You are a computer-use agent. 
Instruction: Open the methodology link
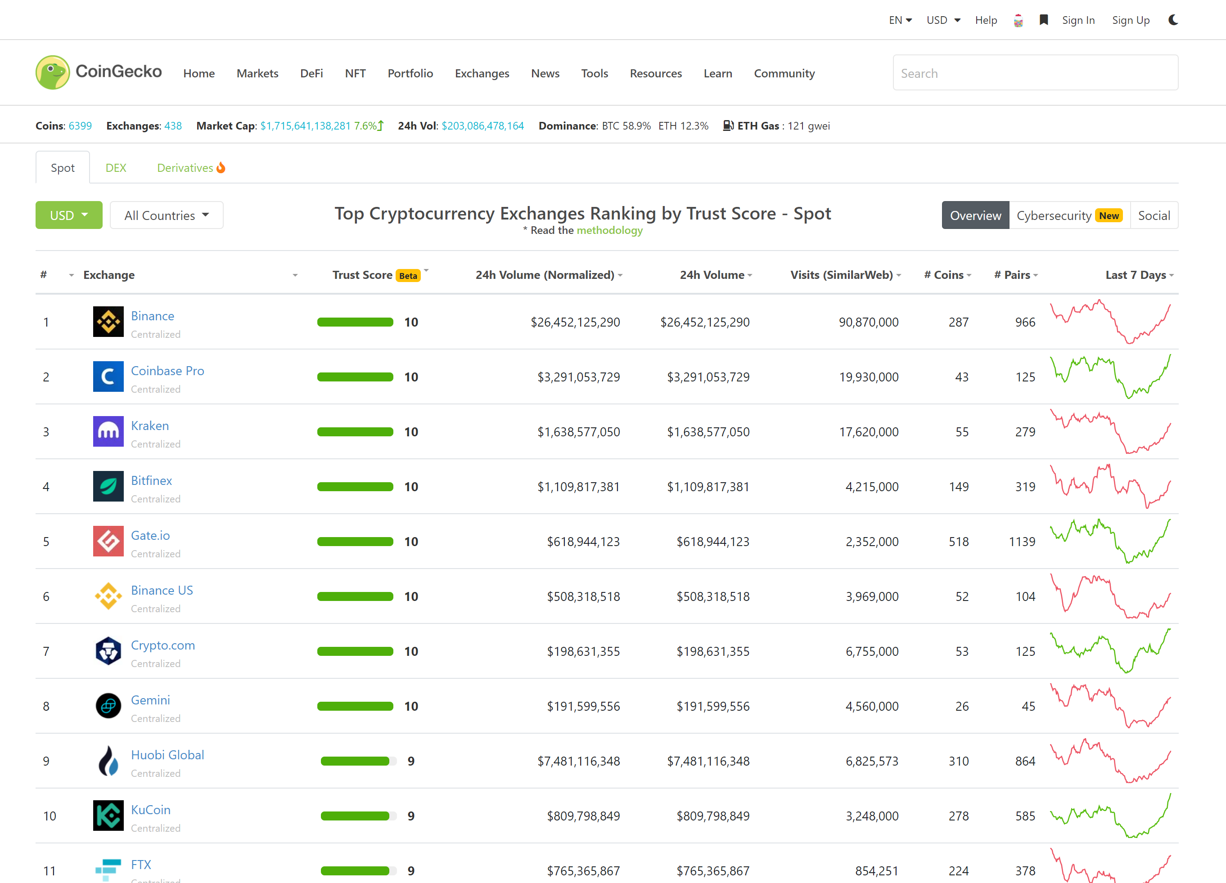[609, 230]
